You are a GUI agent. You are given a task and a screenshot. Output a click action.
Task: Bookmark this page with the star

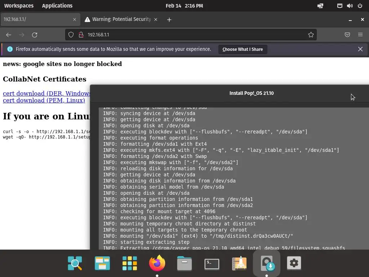coord(311,35)
